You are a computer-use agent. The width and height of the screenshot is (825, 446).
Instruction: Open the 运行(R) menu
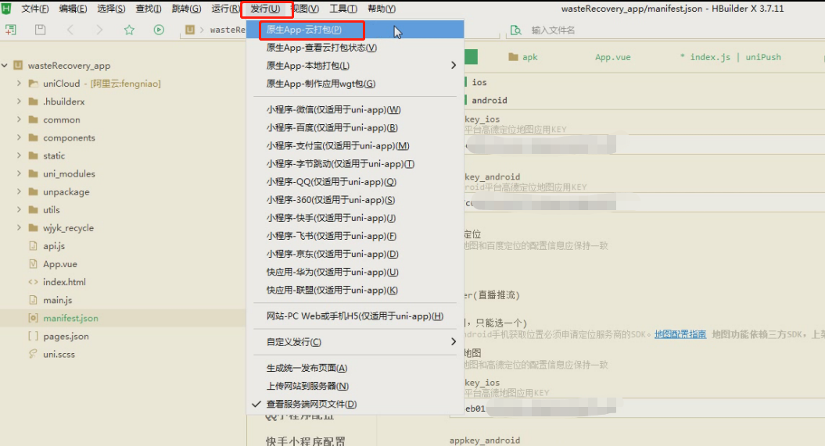point(225,9)
